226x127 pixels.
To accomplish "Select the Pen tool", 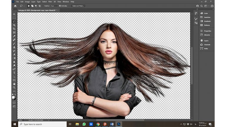I will 14,69.
